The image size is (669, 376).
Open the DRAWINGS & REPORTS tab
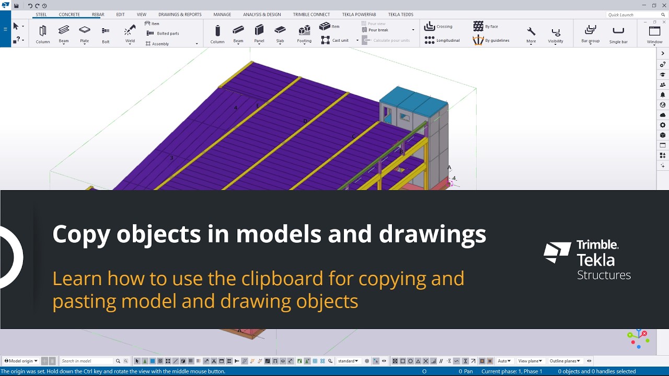click(180, 15)
